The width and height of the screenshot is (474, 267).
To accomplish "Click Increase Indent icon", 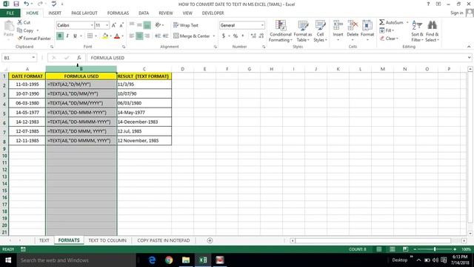I will pyautogui.click(x=165, y=36).
